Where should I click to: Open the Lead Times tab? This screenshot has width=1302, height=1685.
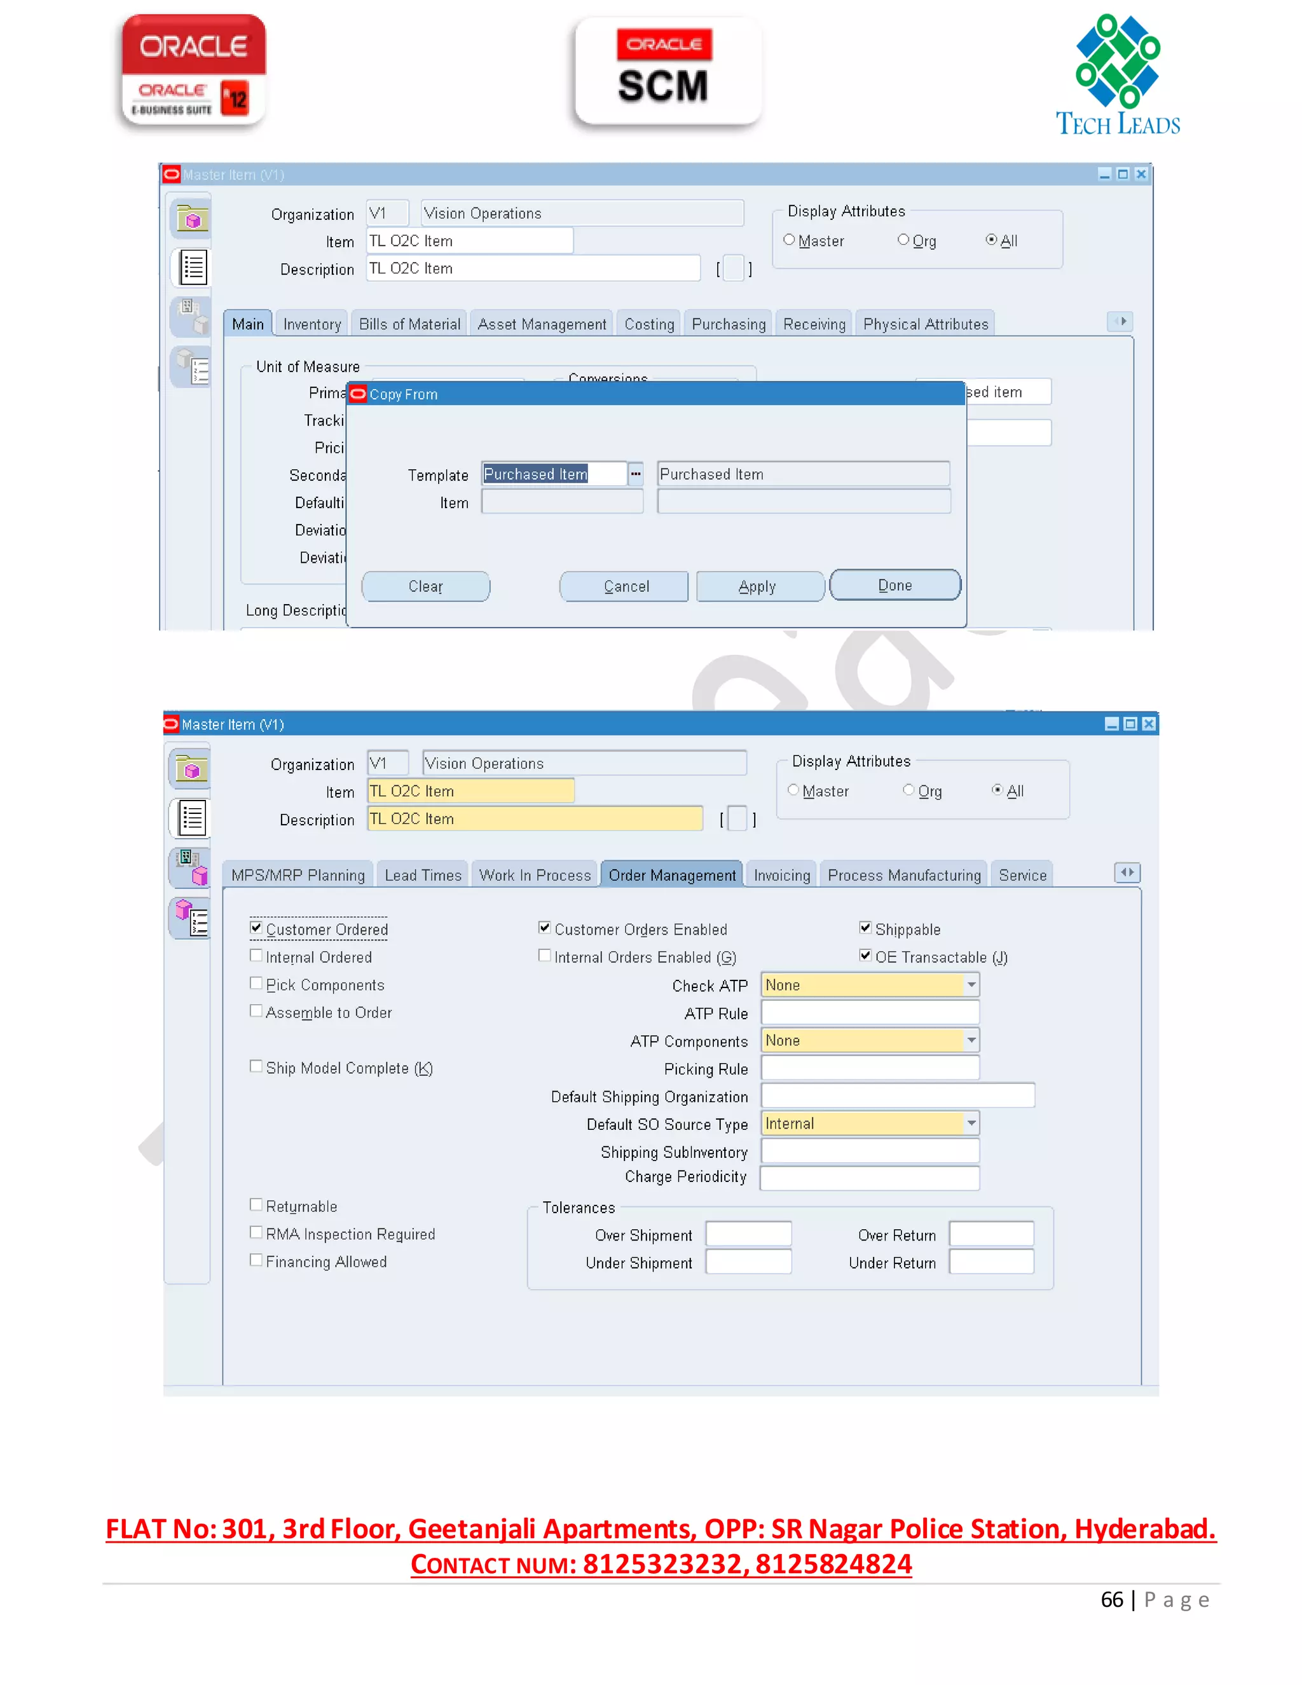(x=423, y=876)
